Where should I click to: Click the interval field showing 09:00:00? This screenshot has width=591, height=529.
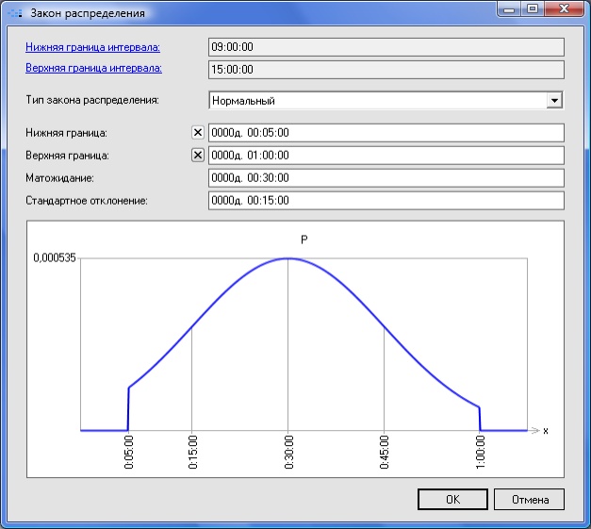click(x=385, y=47)
